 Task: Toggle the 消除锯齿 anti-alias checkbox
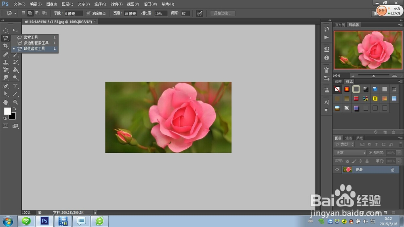tap(88, 13)
